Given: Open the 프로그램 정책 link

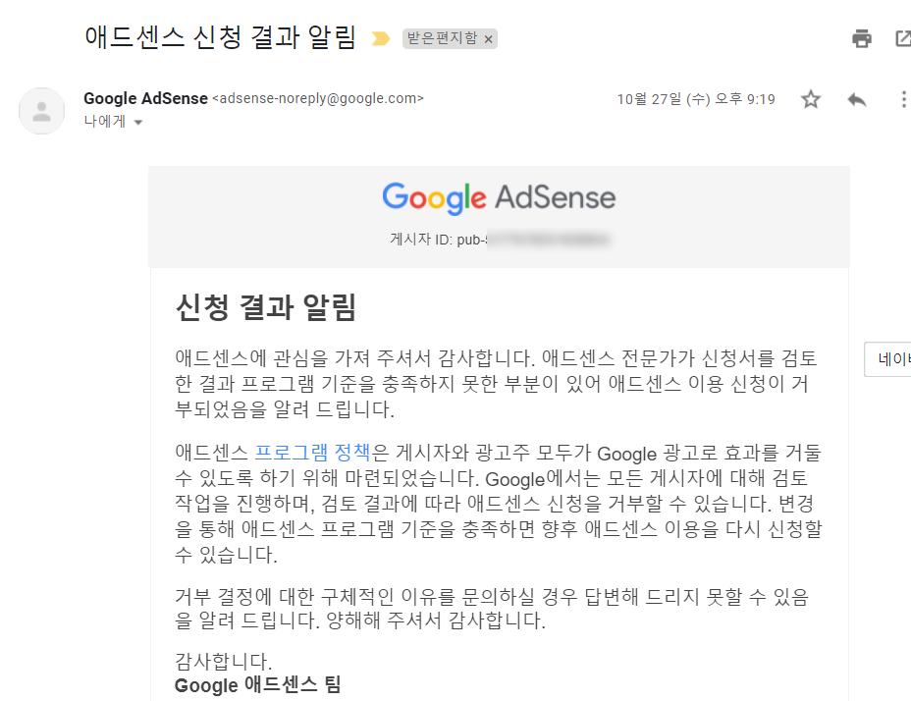Looking at the screenshot, I should [312, 452].
